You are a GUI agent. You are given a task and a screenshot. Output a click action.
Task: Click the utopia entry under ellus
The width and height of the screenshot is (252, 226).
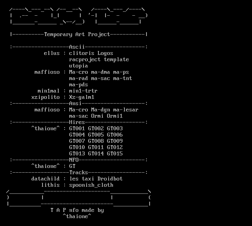pos(78,66)
